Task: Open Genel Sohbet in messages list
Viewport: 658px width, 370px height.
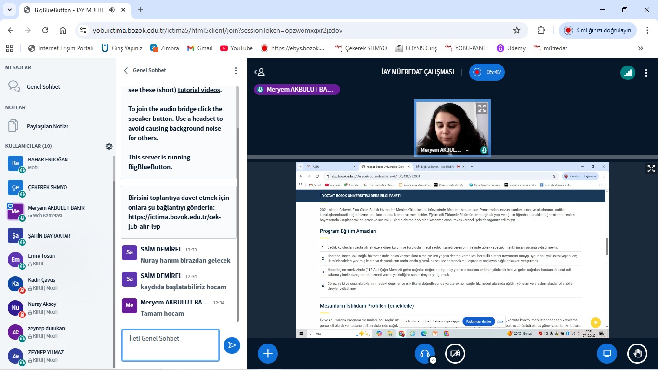Action: click(x=43, y=87)
